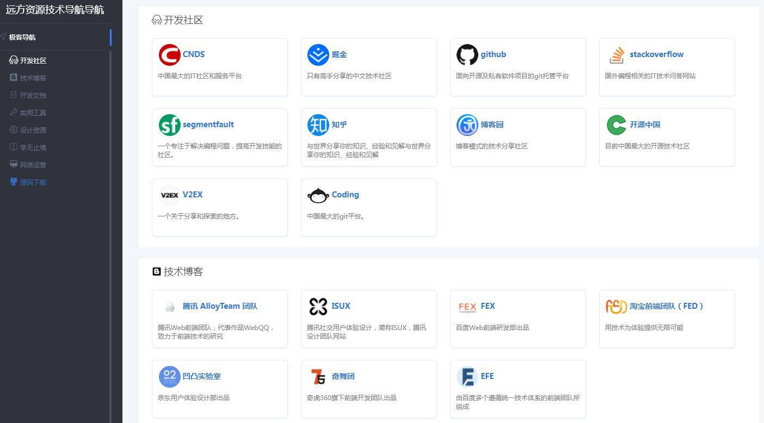Image resolution: width=764 pixels, height=423 pixels.
Task: Open the CNDS title link
Action: 194,54
